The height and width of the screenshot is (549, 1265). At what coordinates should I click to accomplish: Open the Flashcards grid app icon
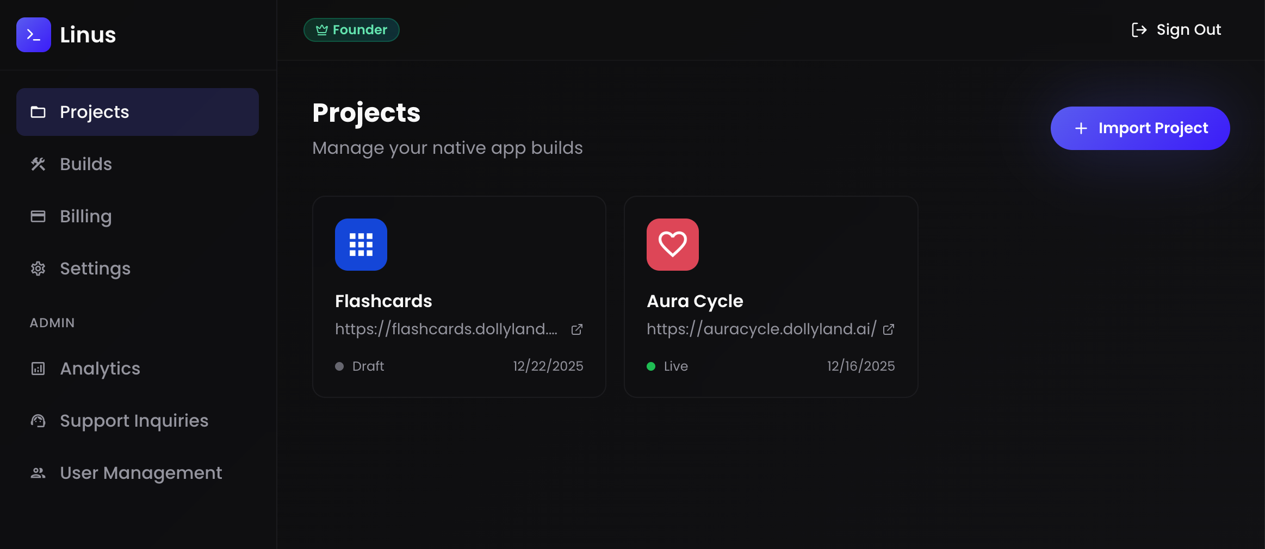pyautogui.click(x=361, y=245)
